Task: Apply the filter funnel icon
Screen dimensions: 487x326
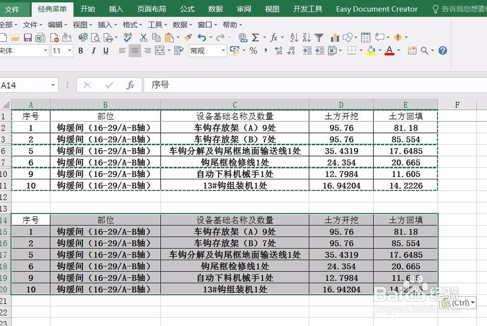Action: (x=319, y=38)
